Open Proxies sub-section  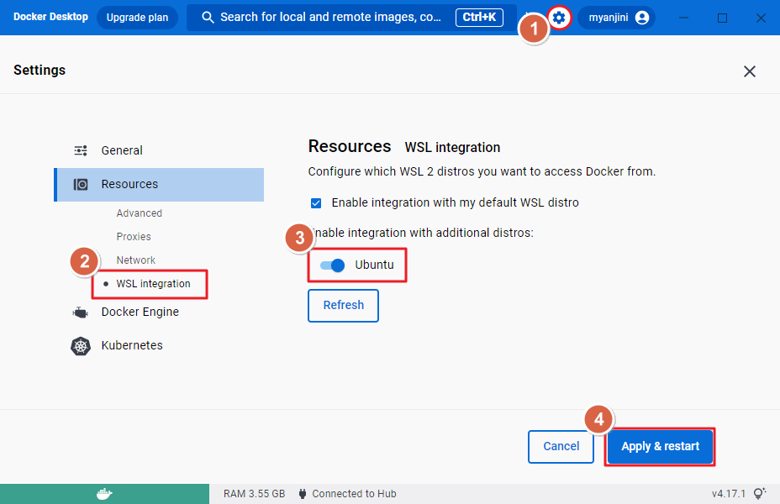pos(134,237)
